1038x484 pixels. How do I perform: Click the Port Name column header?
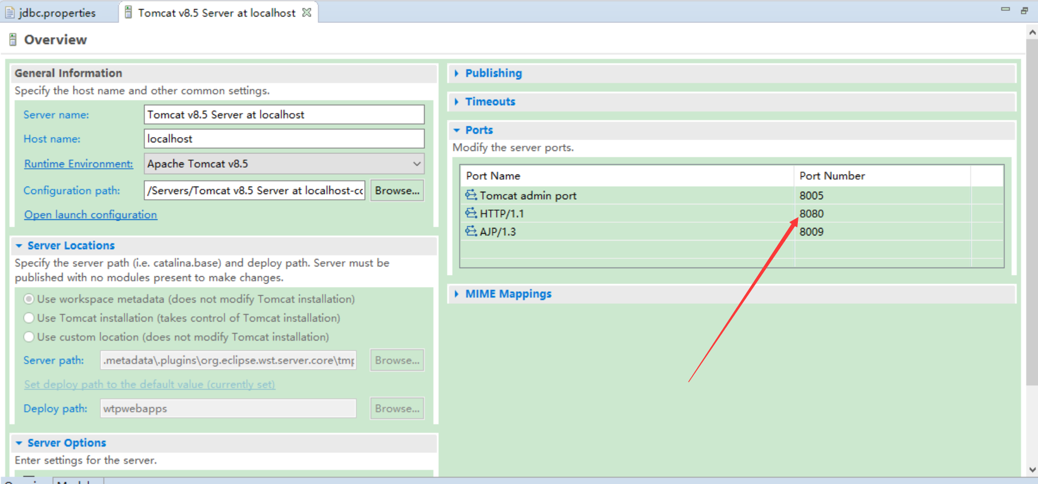coord(627,176)
